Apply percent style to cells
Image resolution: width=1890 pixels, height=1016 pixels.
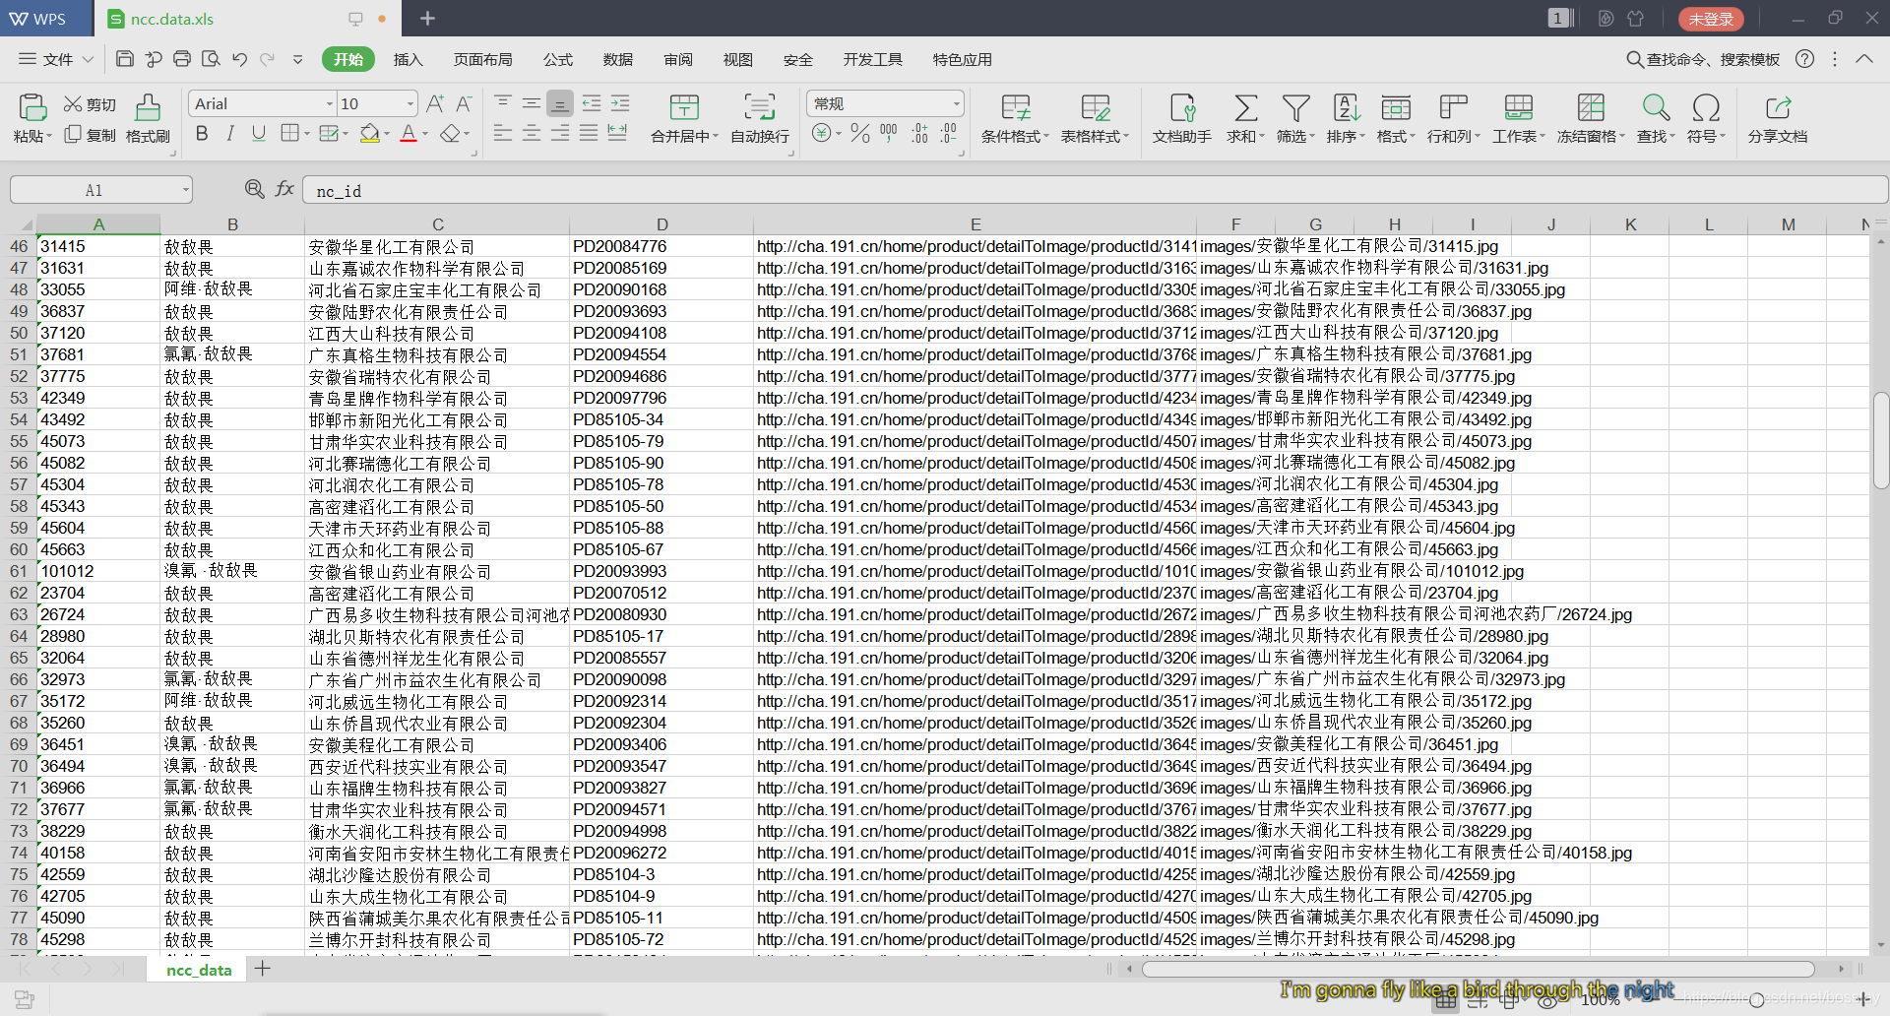pyautogui.click(x=860, y=133)
